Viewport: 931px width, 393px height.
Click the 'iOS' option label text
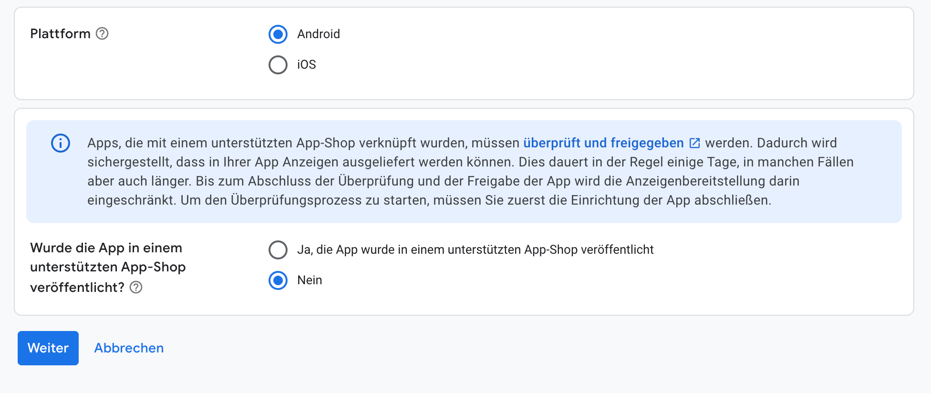(x=307, y=65)
